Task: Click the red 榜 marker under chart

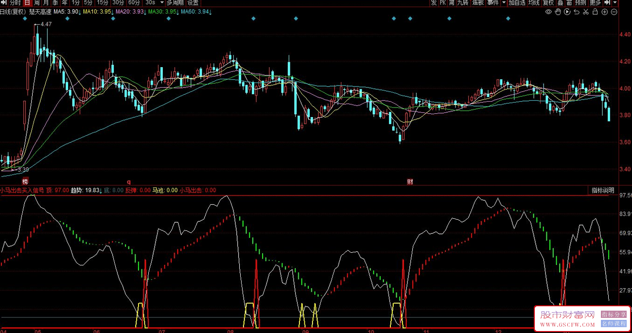Action: click(25, 182)
